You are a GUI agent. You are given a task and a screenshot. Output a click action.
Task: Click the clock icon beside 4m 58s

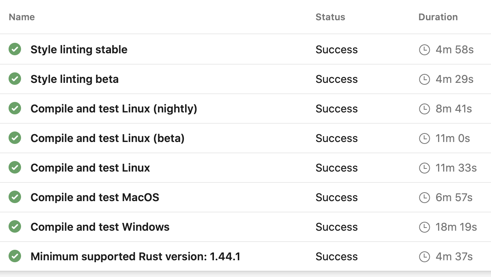[424, 50]
